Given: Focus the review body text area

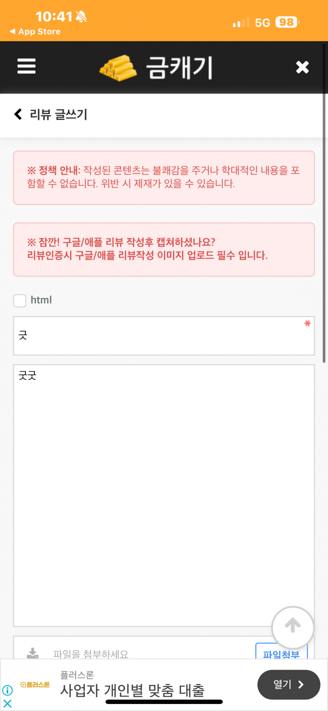Looking at the screenshot, I should 164,495.
